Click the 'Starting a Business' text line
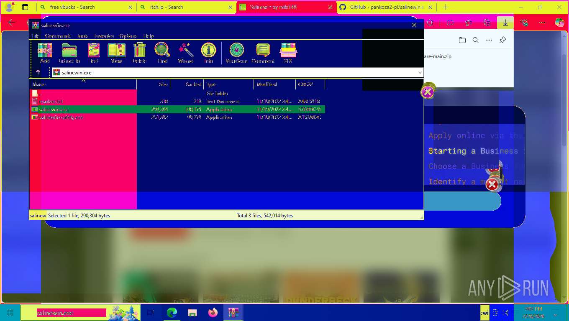Screen dimensions: 569x321 [x=473, y=151]
